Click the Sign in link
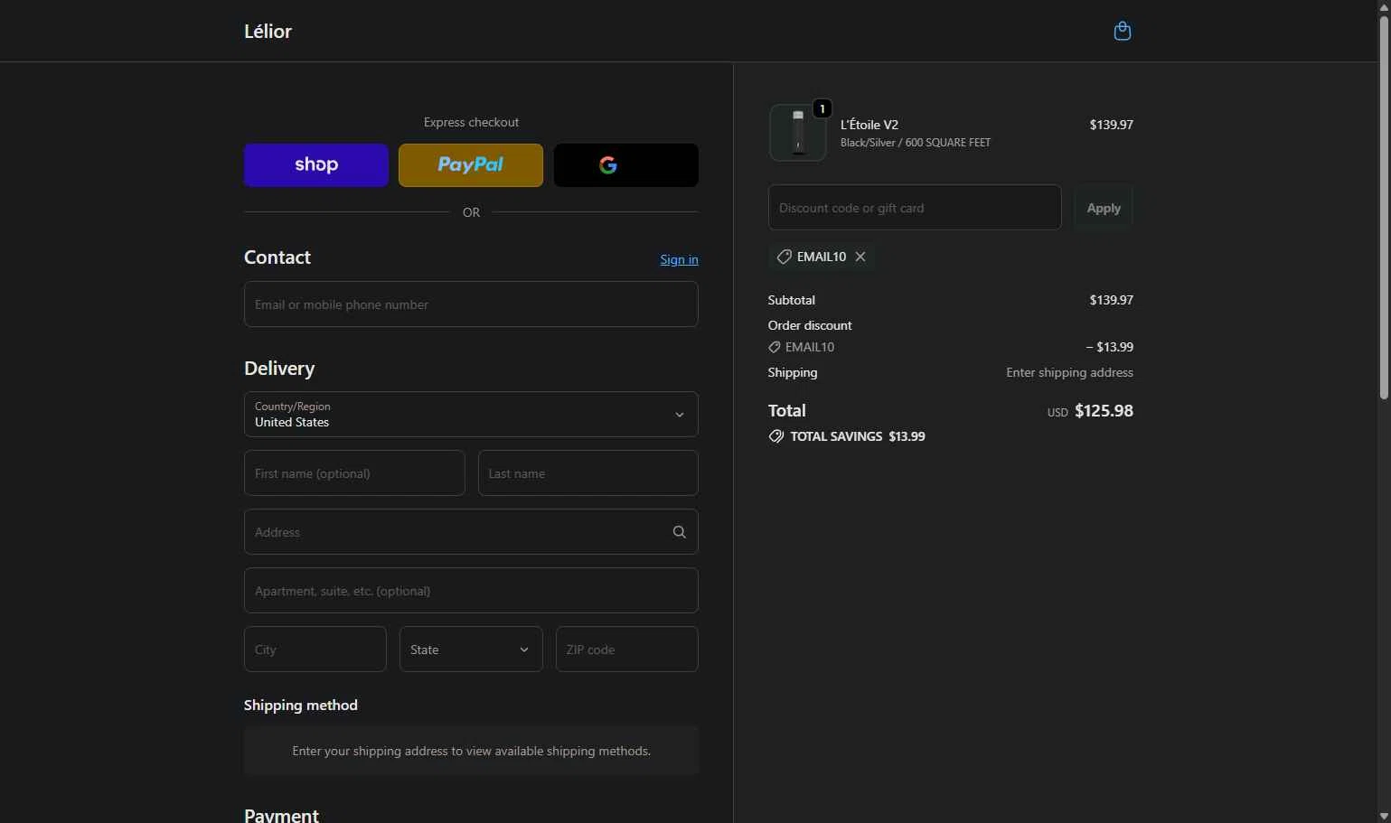 [x=679, y=259]
